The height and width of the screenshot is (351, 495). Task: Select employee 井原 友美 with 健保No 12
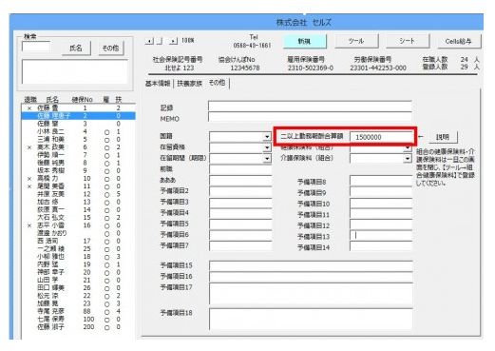point(79,194)
